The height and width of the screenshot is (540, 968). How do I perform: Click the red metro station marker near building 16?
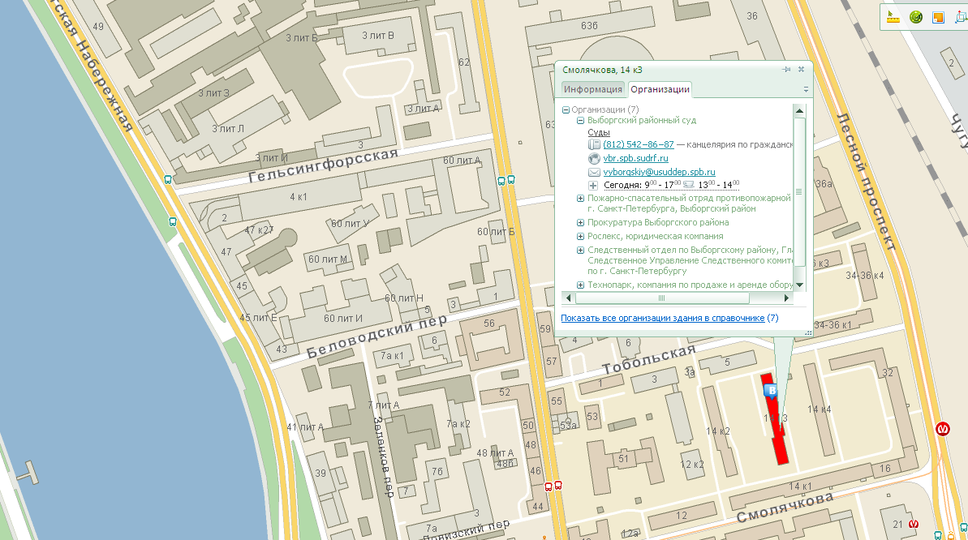coord(943,428)
